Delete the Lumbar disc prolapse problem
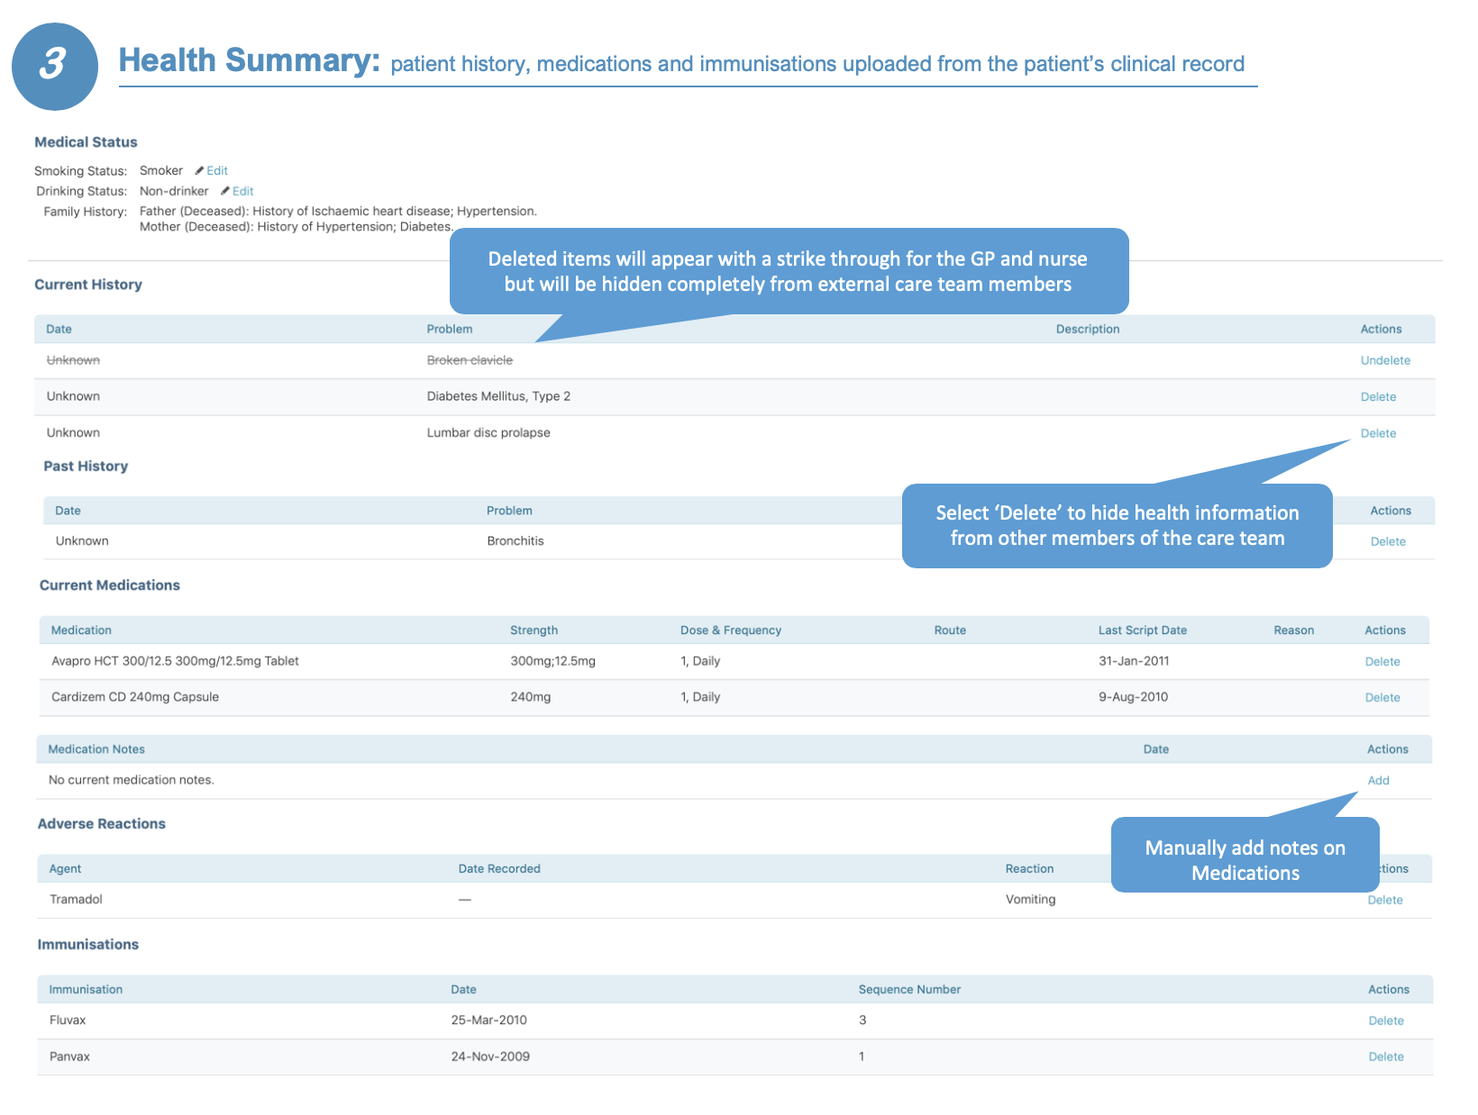This screenshot has width=1478, height=1115. 1378,433
